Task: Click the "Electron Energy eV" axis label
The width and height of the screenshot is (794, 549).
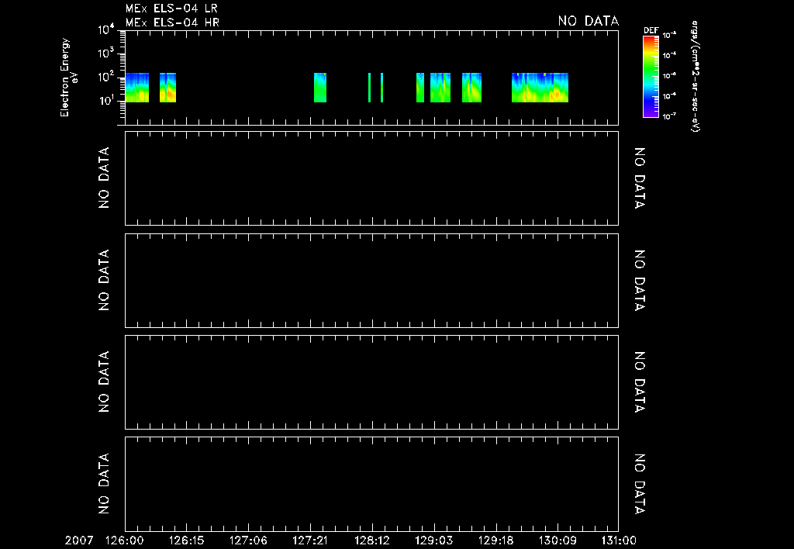Action: click(69, 77)
